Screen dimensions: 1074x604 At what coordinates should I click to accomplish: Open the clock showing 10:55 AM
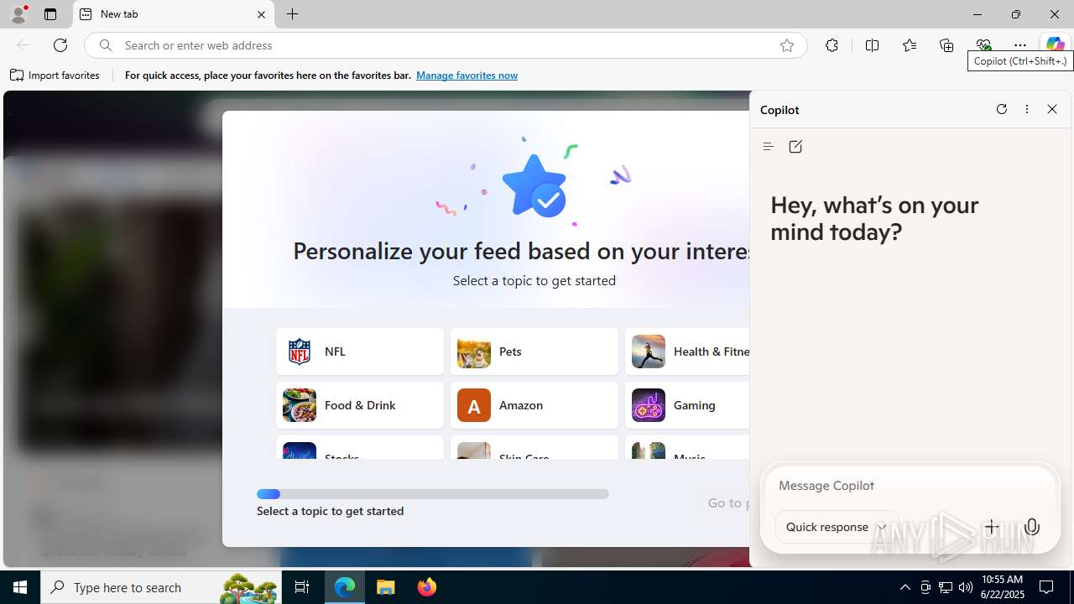pyautogui.click(x=1002, y=587)
